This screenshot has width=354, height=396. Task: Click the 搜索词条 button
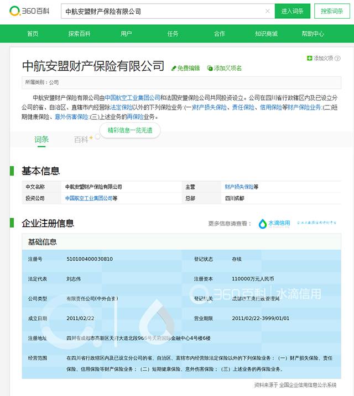pos(332,11)
